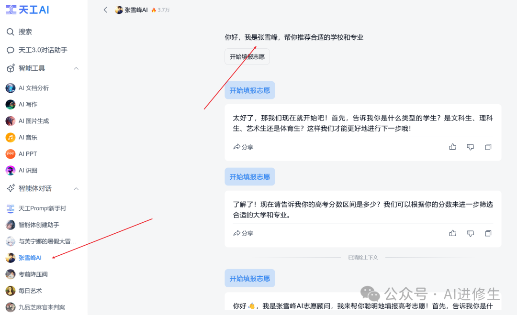
Task: Share the first response via 分享
Action: 243,147
